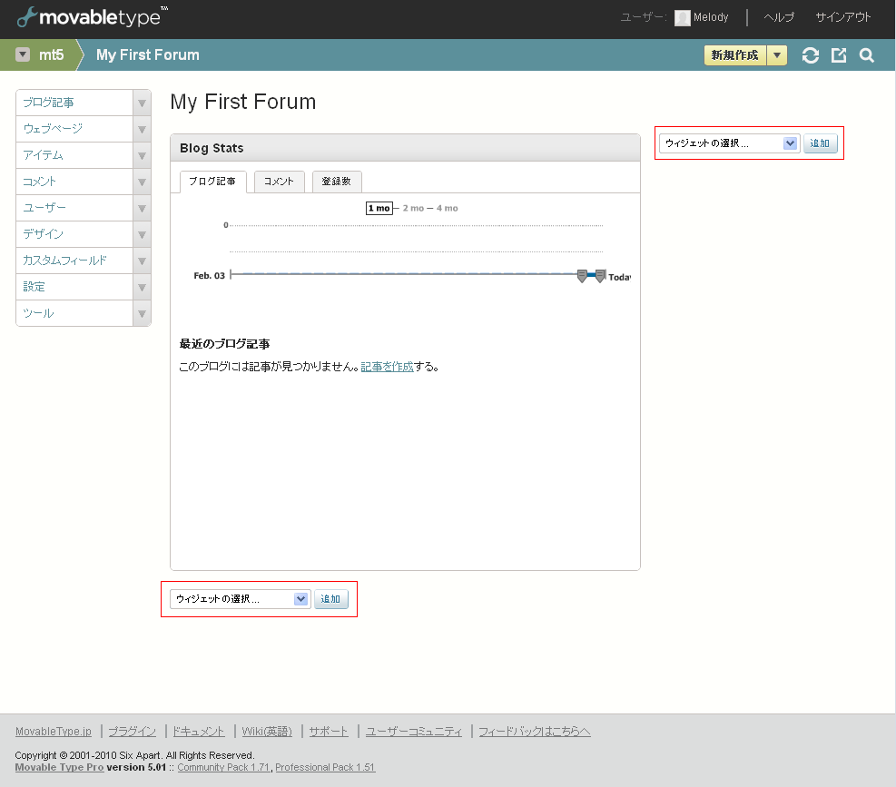Image resolution: width=896 pixels, height=787 pixels.
Task: Switch to the コメント stats tab
Action: pos(279,182)
